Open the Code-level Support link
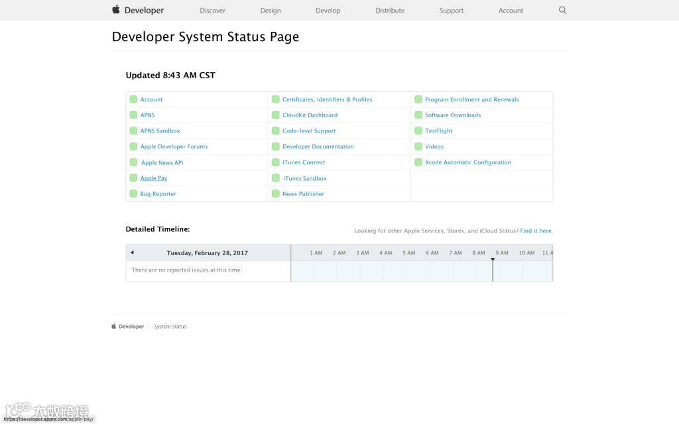The image size is (679, 424). click(309, 131)
